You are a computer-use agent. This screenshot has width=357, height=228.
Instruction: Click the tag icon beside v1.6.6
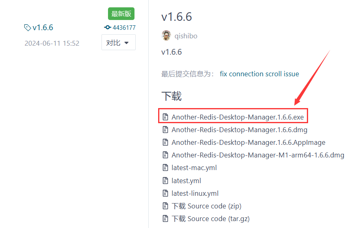[28, 28]
